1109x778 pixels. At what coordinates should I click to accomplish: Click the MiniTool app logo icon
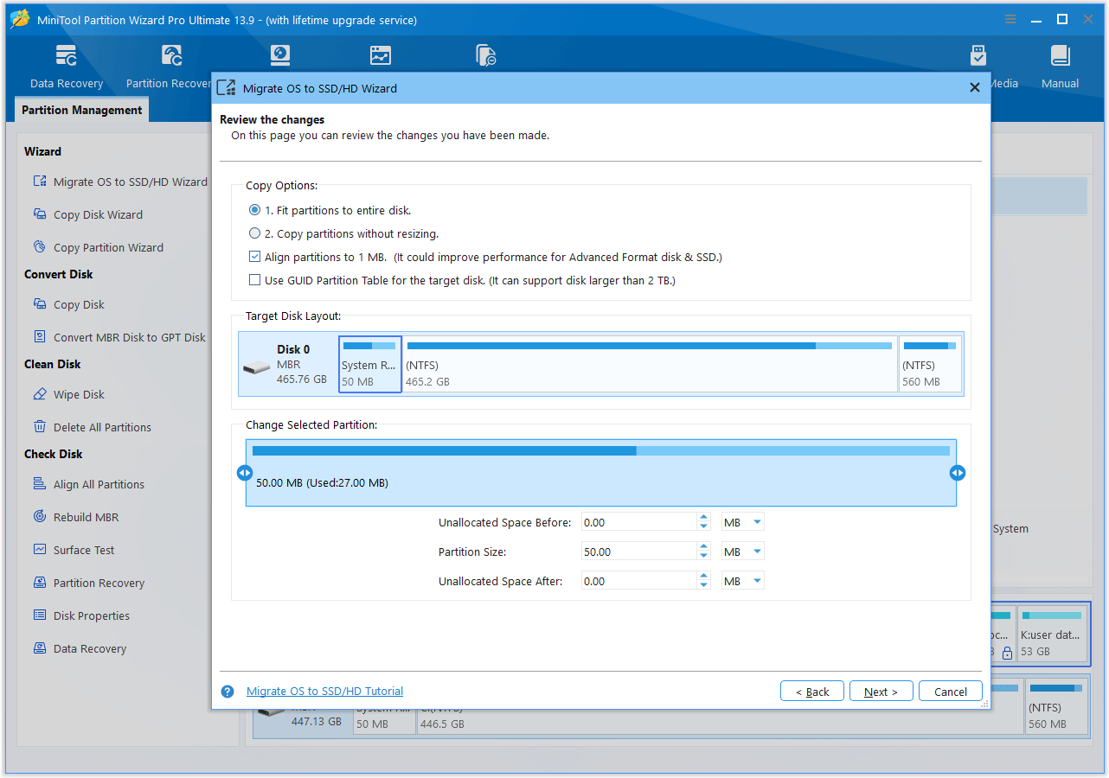[20, 19]
